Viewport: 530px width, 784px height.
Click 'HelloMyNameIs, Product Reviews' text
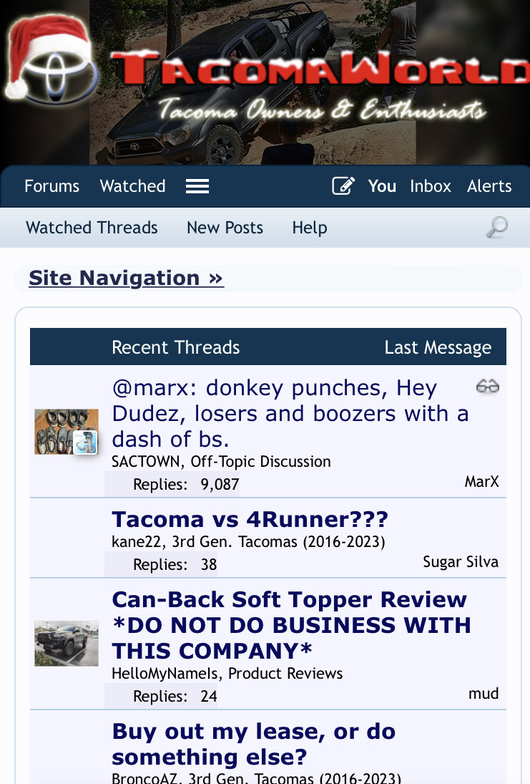tap(227, 674)
